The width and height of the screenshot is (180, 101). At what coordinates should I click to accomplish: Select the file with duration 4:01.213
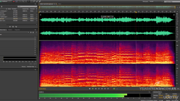click(18, 17)
